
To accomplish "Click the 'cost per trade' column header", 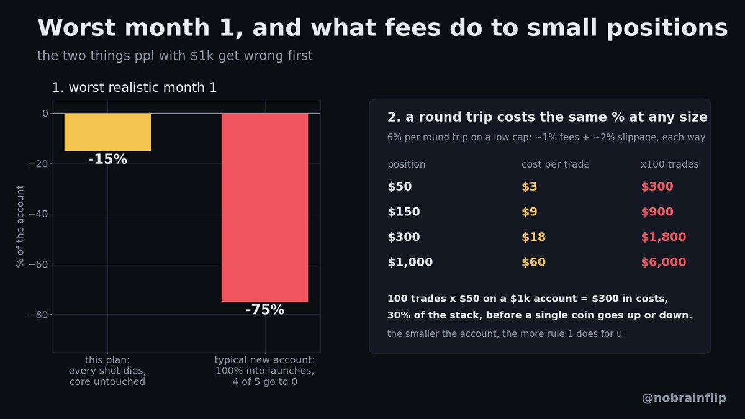I will point(556,164).
